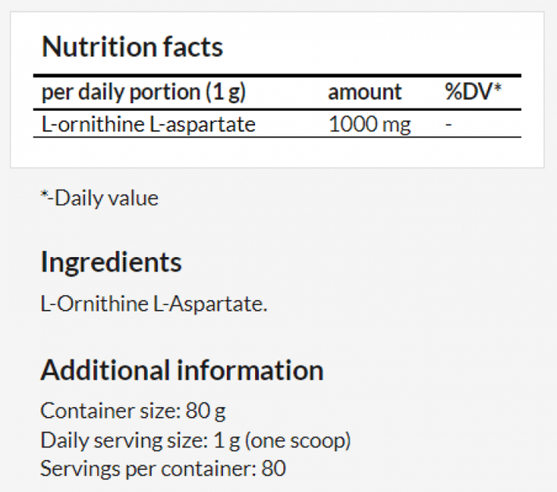557x492 pixels.
Task: Click the Nutrition facts heading
Action: [x=132, y=47]
